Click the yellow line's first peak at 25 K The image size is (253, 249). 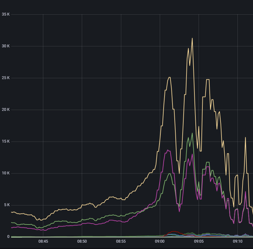click(x=169, y=77)
